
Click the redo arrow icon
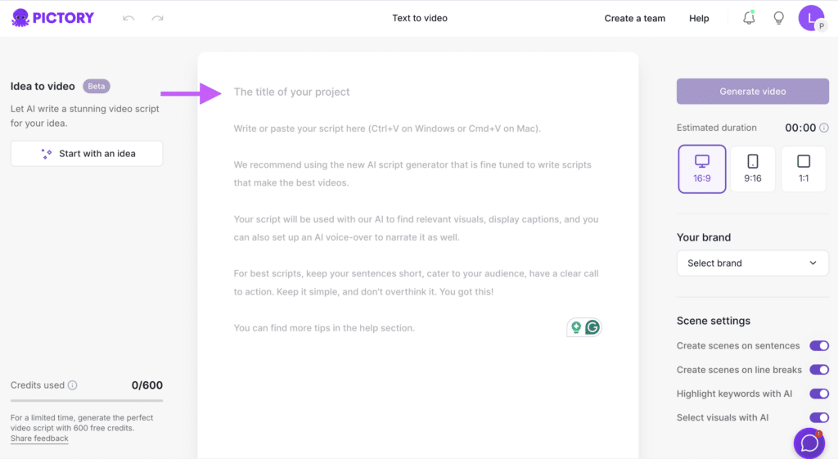coord(157,18)
